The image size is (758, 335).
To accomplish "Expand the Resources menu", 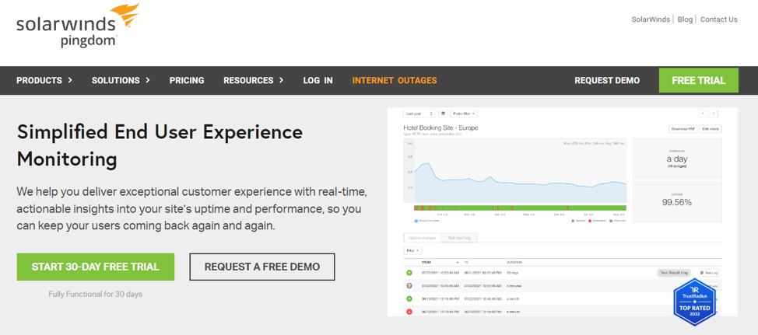I will [x=253, y=81].
